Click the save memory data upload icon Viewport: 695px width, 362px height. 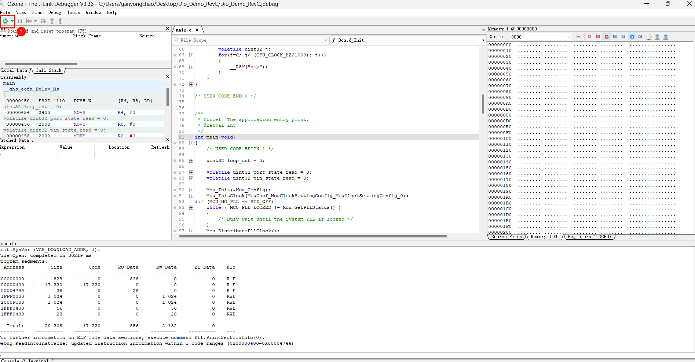657,37
